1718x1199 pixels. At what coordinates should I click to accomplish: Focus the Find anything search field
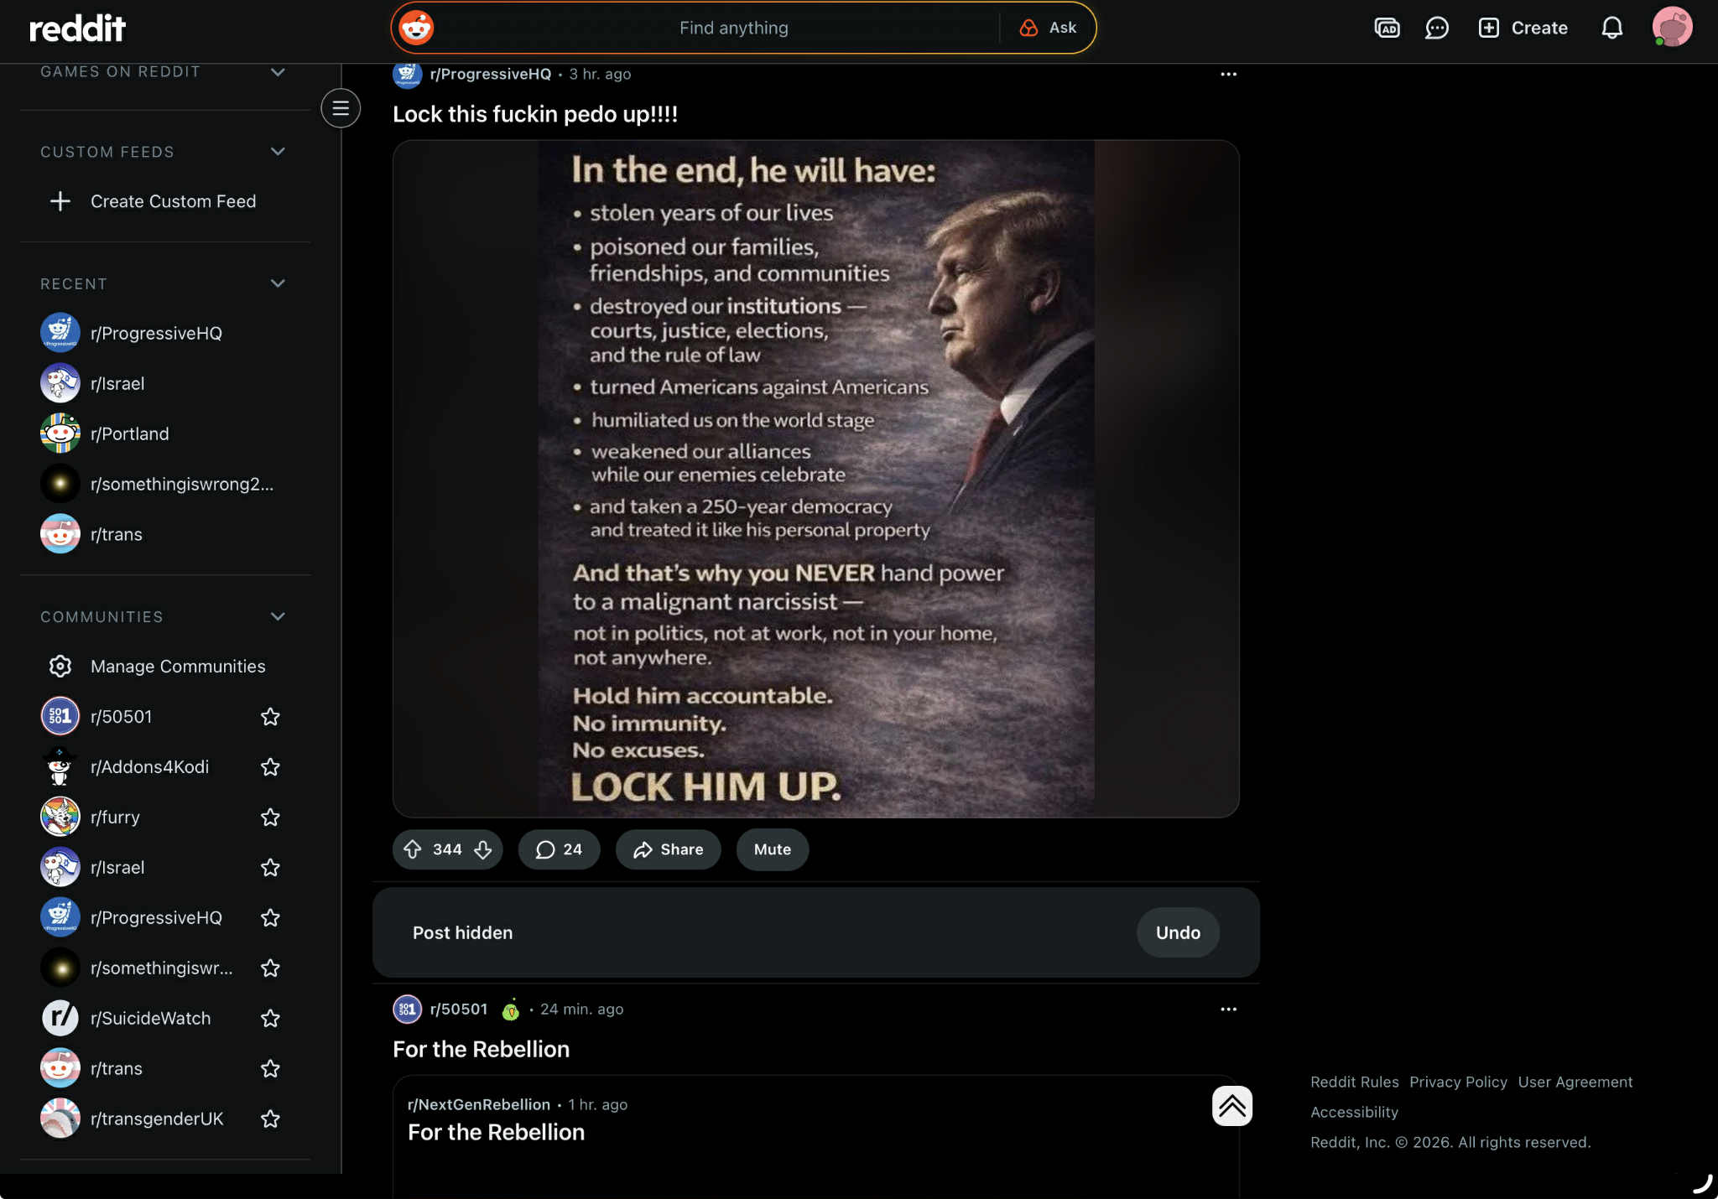(734, 28)
